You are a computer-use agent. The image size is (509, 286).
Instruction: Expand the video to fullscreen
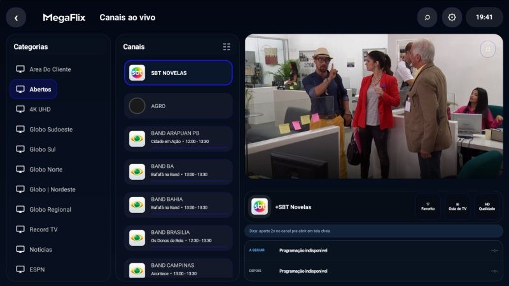coord(487,50)
